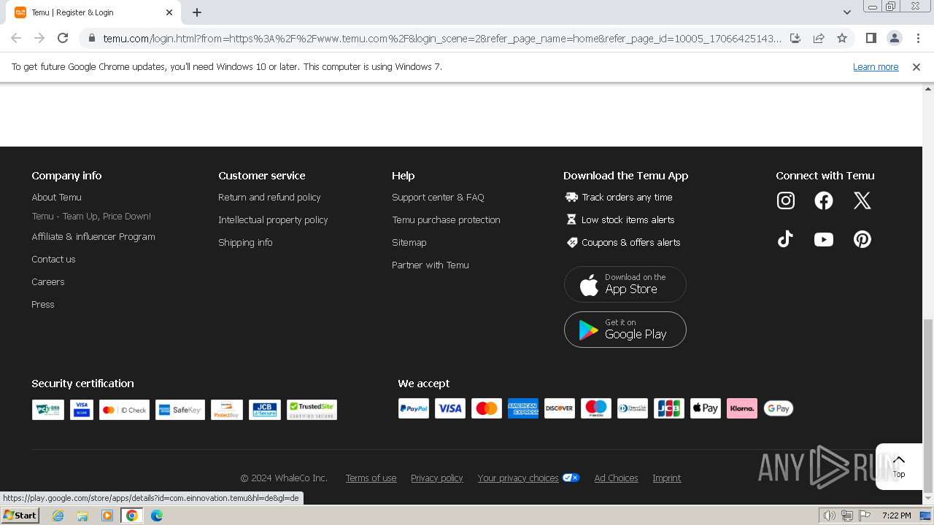Open the Imprint link
The height and width of the screenshot is (525, 934).
click(x=666, y=478)
